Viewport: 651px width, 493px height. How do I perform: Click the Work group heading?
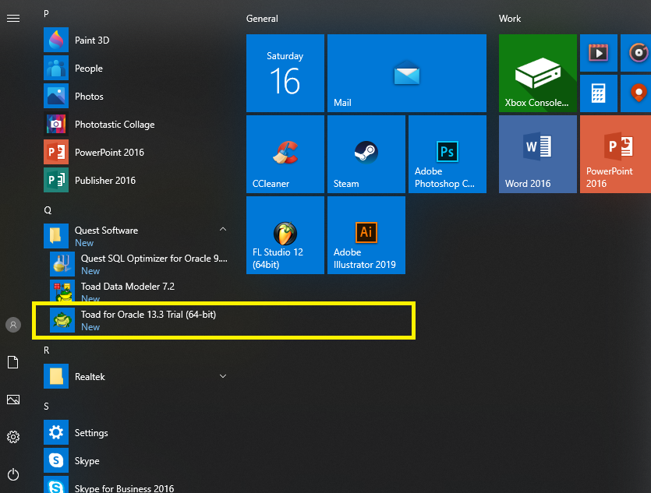pos(510,19)
